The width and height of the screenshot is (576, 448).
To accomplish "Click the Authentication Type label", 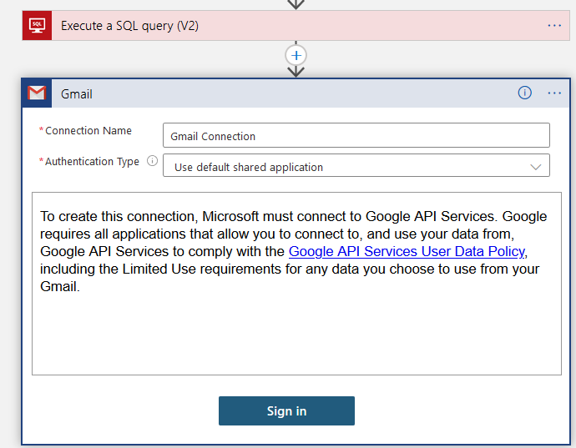I will click(x=92, y=162).
